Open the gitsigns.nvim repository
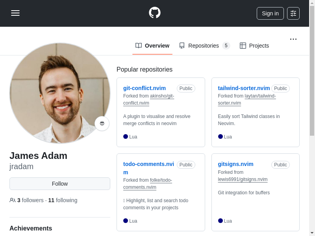315x236 pixels. (x=235, y=164)
